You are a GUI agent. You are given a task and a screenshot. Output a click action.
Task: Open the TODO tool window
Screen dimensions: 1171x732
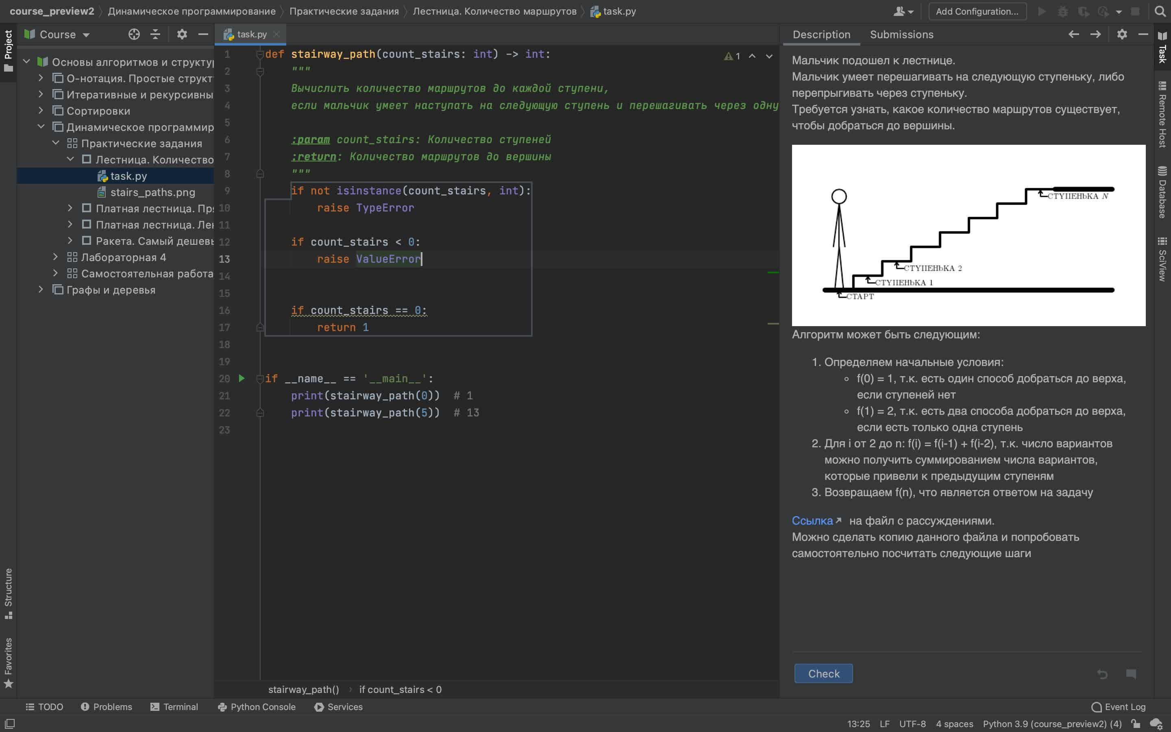44,707
